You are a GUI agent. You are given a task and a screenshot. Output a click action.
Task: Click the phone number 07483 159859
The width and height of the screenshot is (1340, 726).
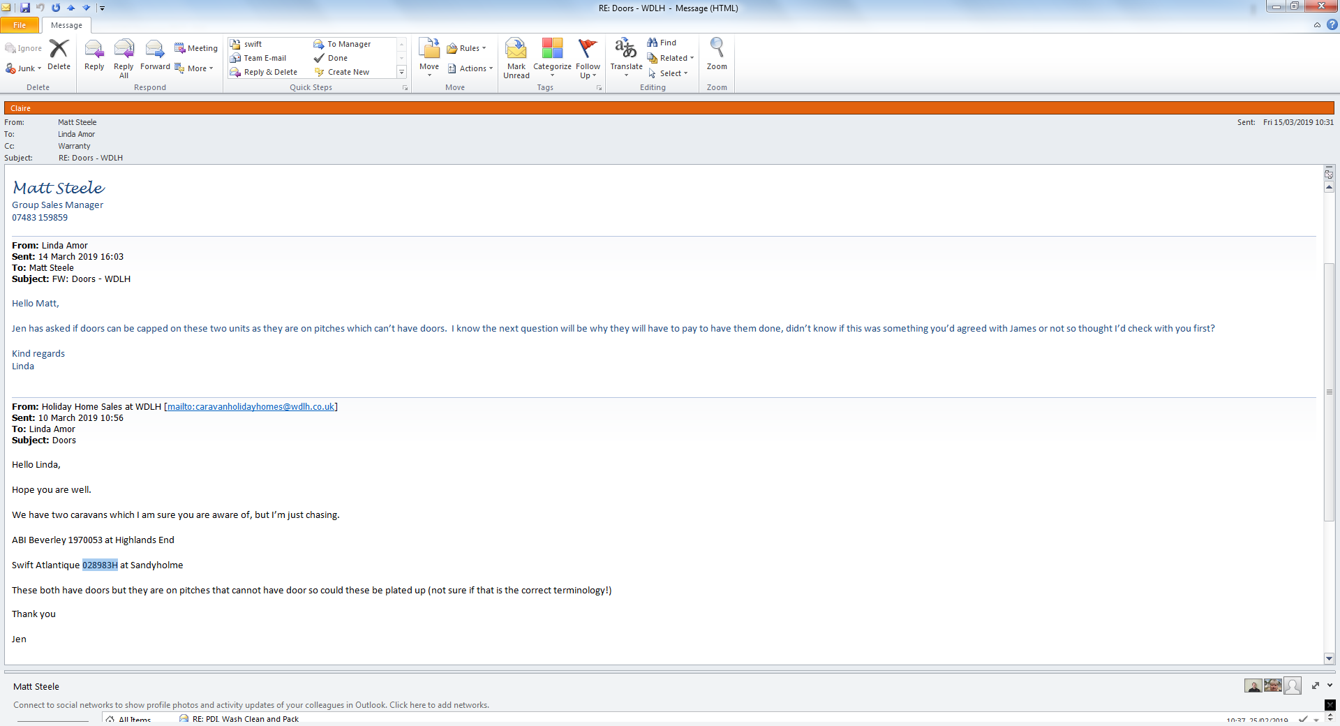tap(40, 218)
